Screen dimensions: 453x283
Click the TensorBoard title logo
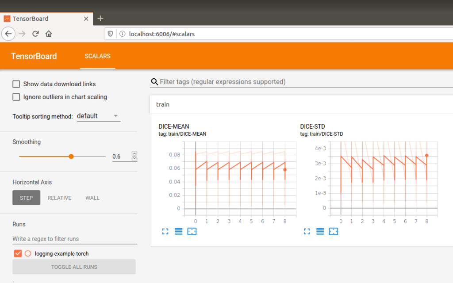tap(34, 56)
